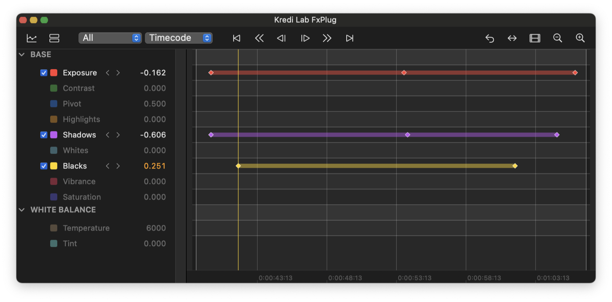
Task: Open the All filter dropdown
Action: tap(110, 38)
